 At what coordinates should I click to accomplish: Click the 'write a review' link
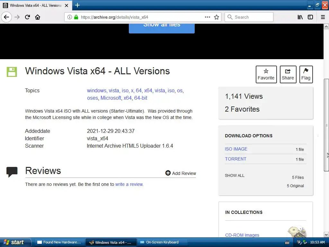click(129, 184)
